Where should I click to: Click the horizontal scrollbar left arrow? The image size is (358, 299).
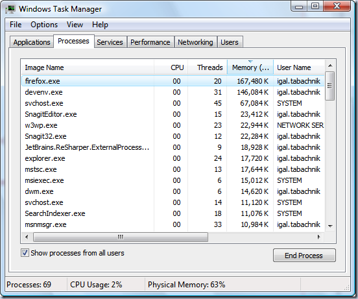tap(27, 237)
